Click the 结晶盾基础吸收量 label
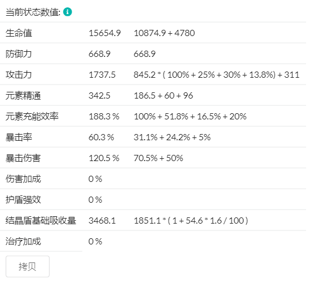The width and height of the screenshot is (310, 285). click(x=41, y=221)
